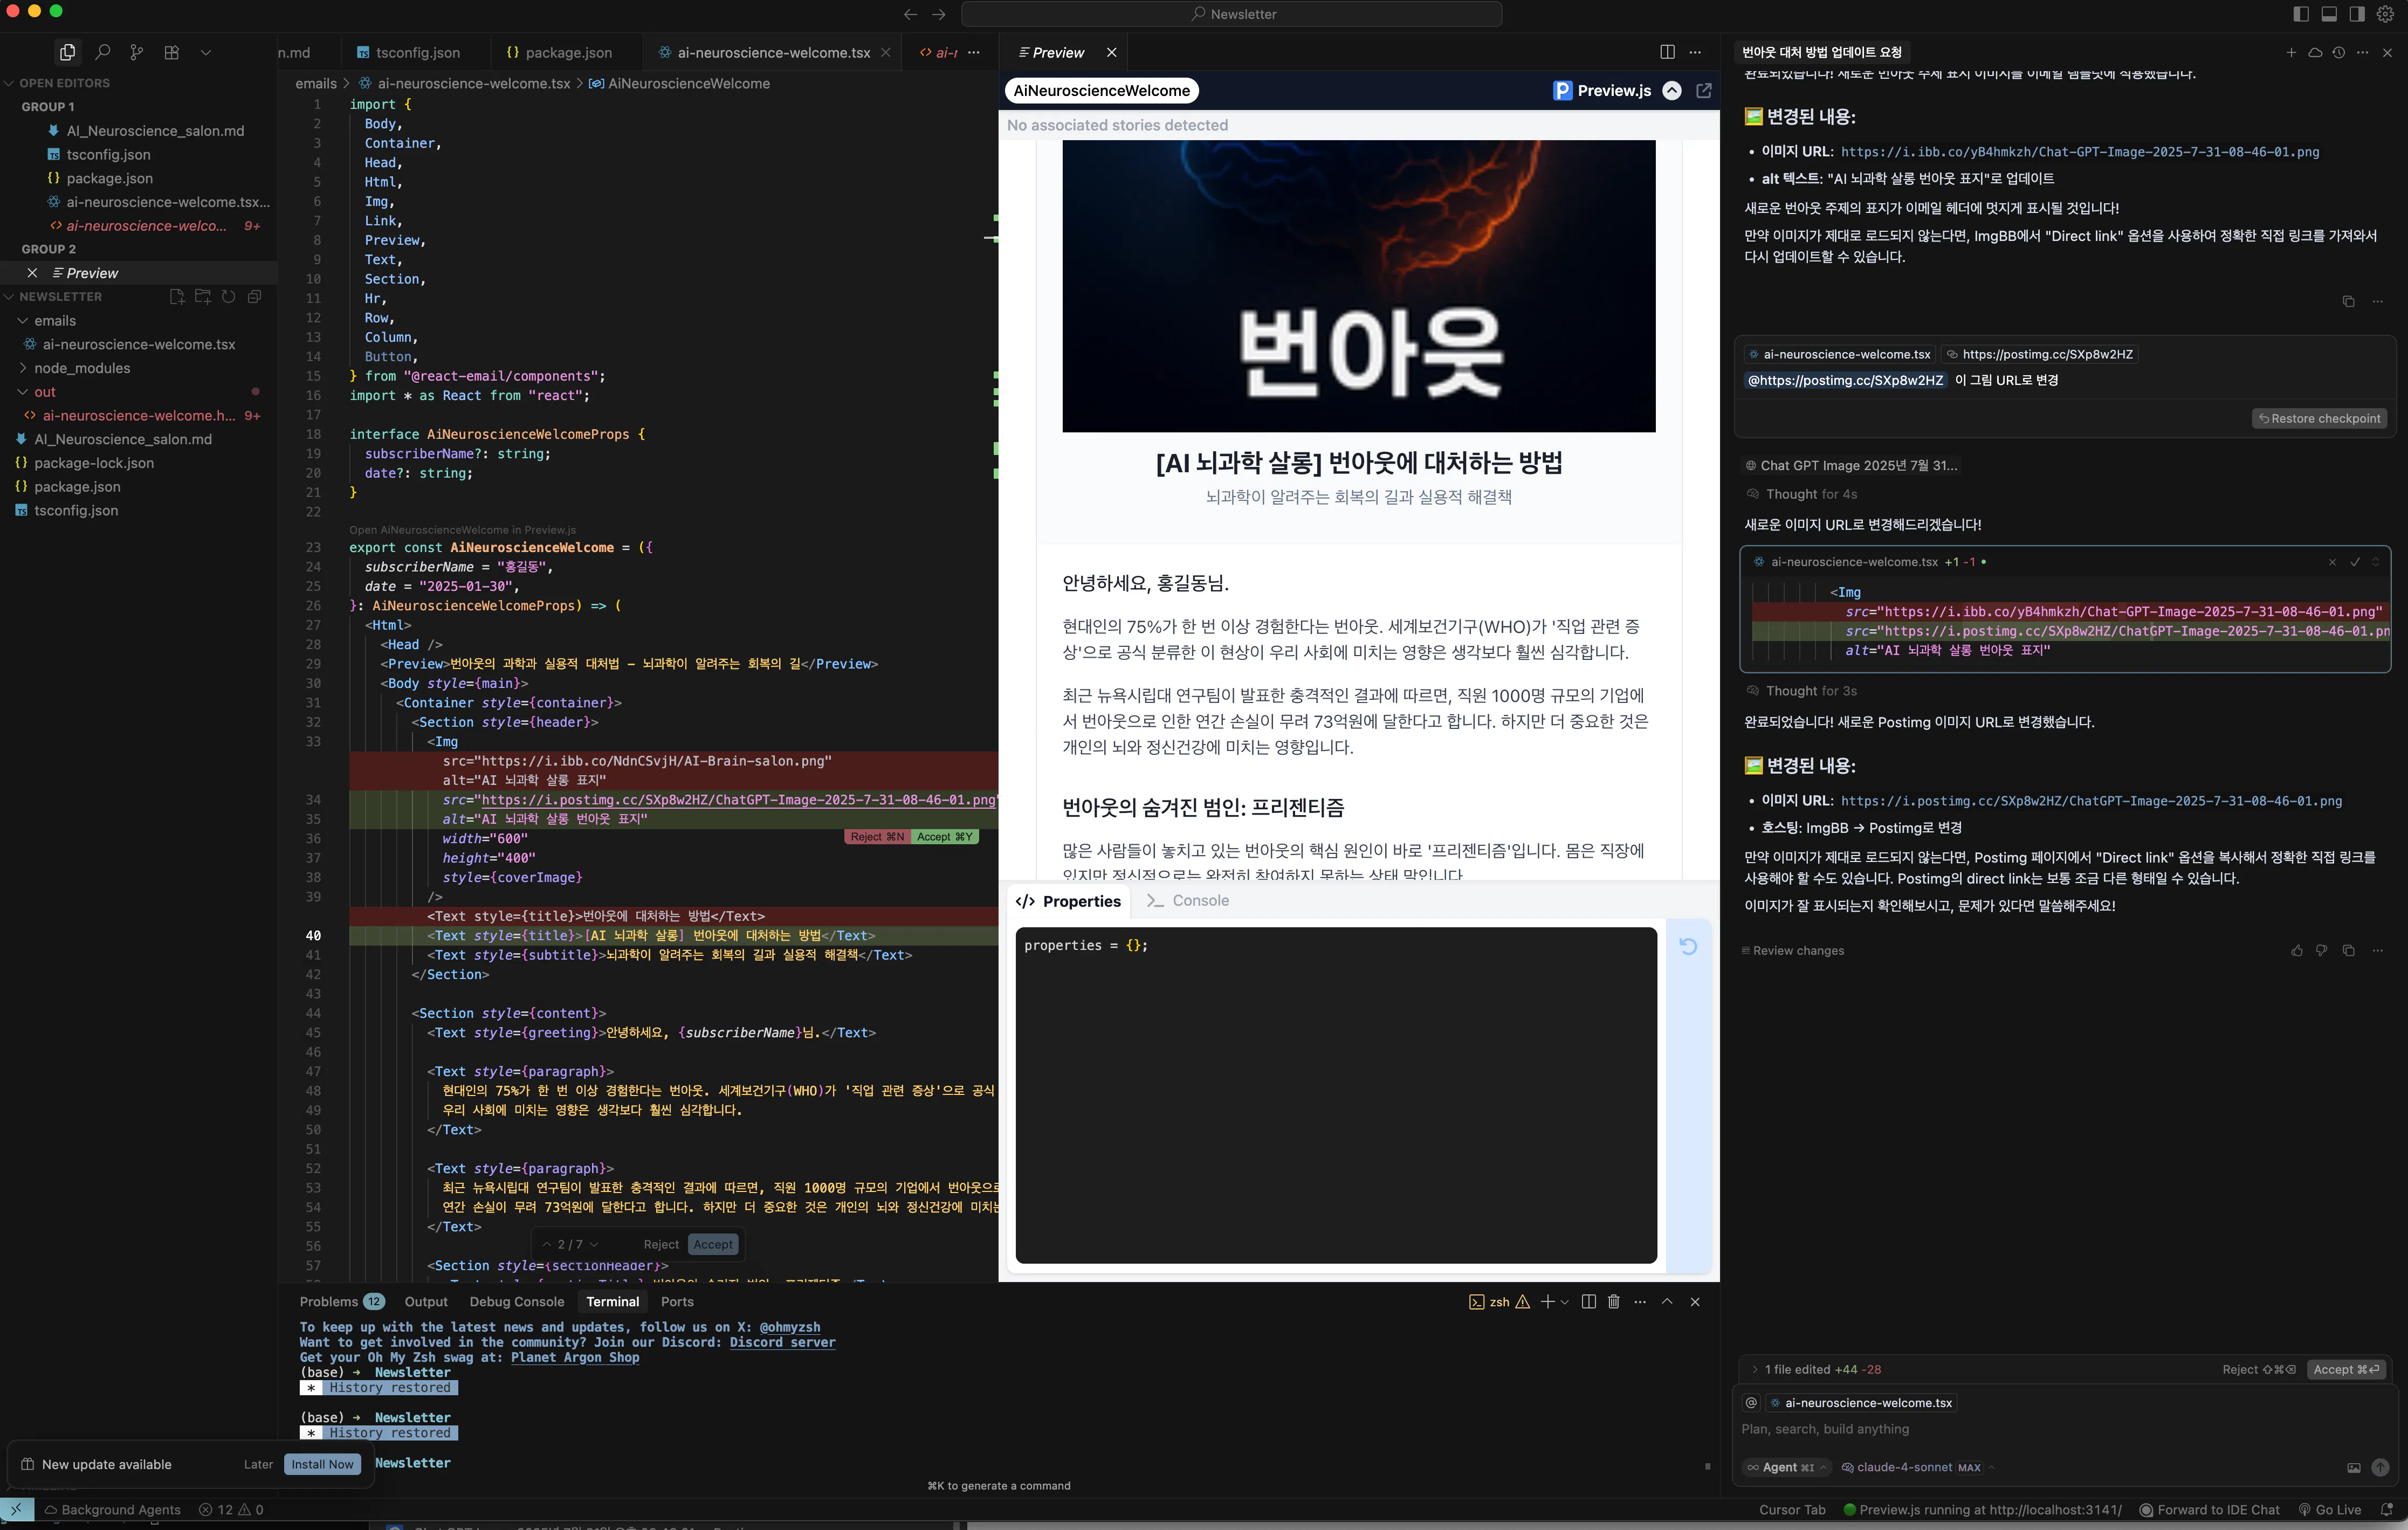
Task: Toggle the primary sidebar layout control
Action: [2301, 13]
